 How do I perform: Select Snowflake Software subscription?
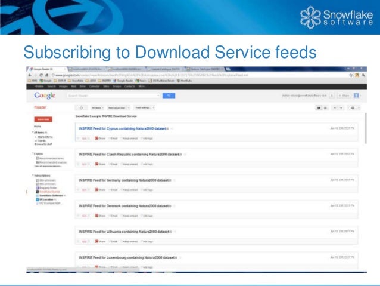pyautogui.click(x=51, y=196)
